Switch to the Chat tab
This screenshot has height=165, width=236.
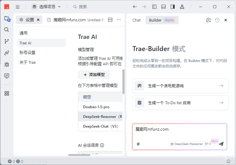136,20
